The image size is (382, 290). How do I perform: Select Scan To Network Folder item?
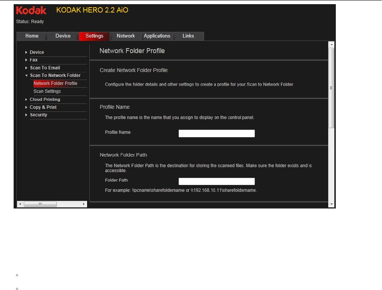pos(55,75)
